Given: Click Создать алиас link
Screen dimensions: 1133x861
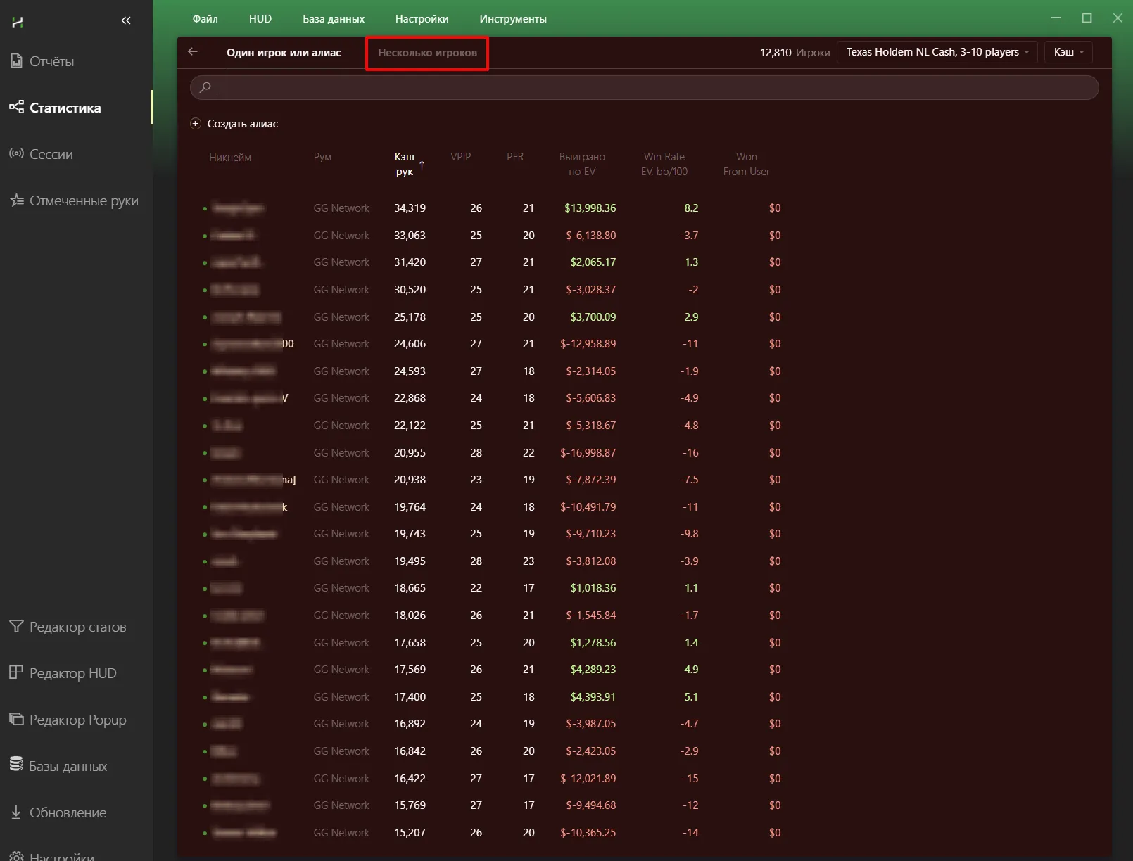Looking at the screenshot, I should click(243, 124).
